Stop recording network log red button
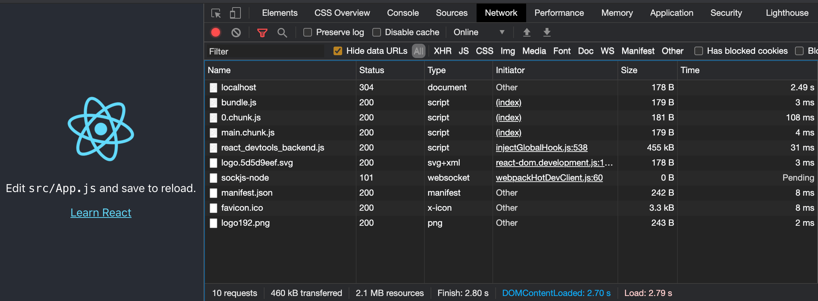Image resolution: width=818 pixels, height=301 pixels. pos(216,32)
